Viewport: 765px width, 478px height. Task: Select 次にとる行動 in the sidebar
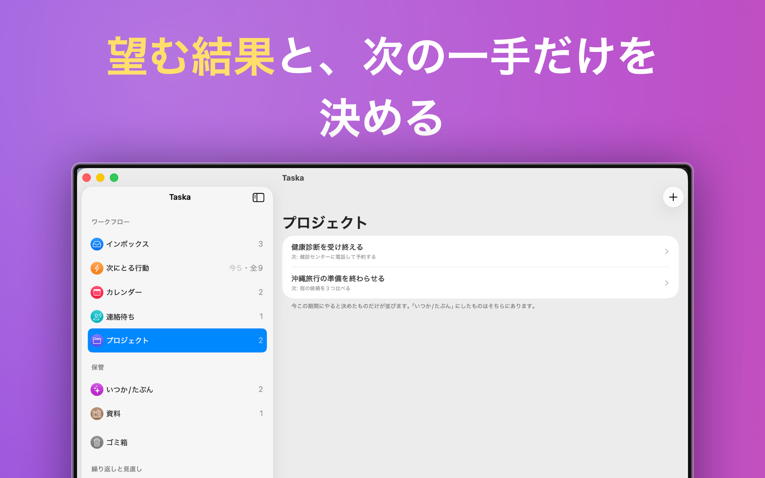[177, 268]
